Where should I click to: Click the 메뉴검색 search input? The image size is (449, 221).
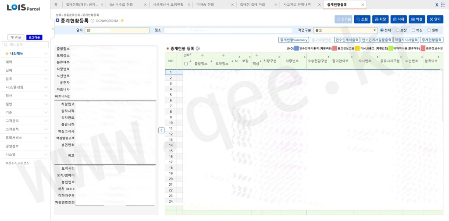pyautogui.click(x=25, y=45)
